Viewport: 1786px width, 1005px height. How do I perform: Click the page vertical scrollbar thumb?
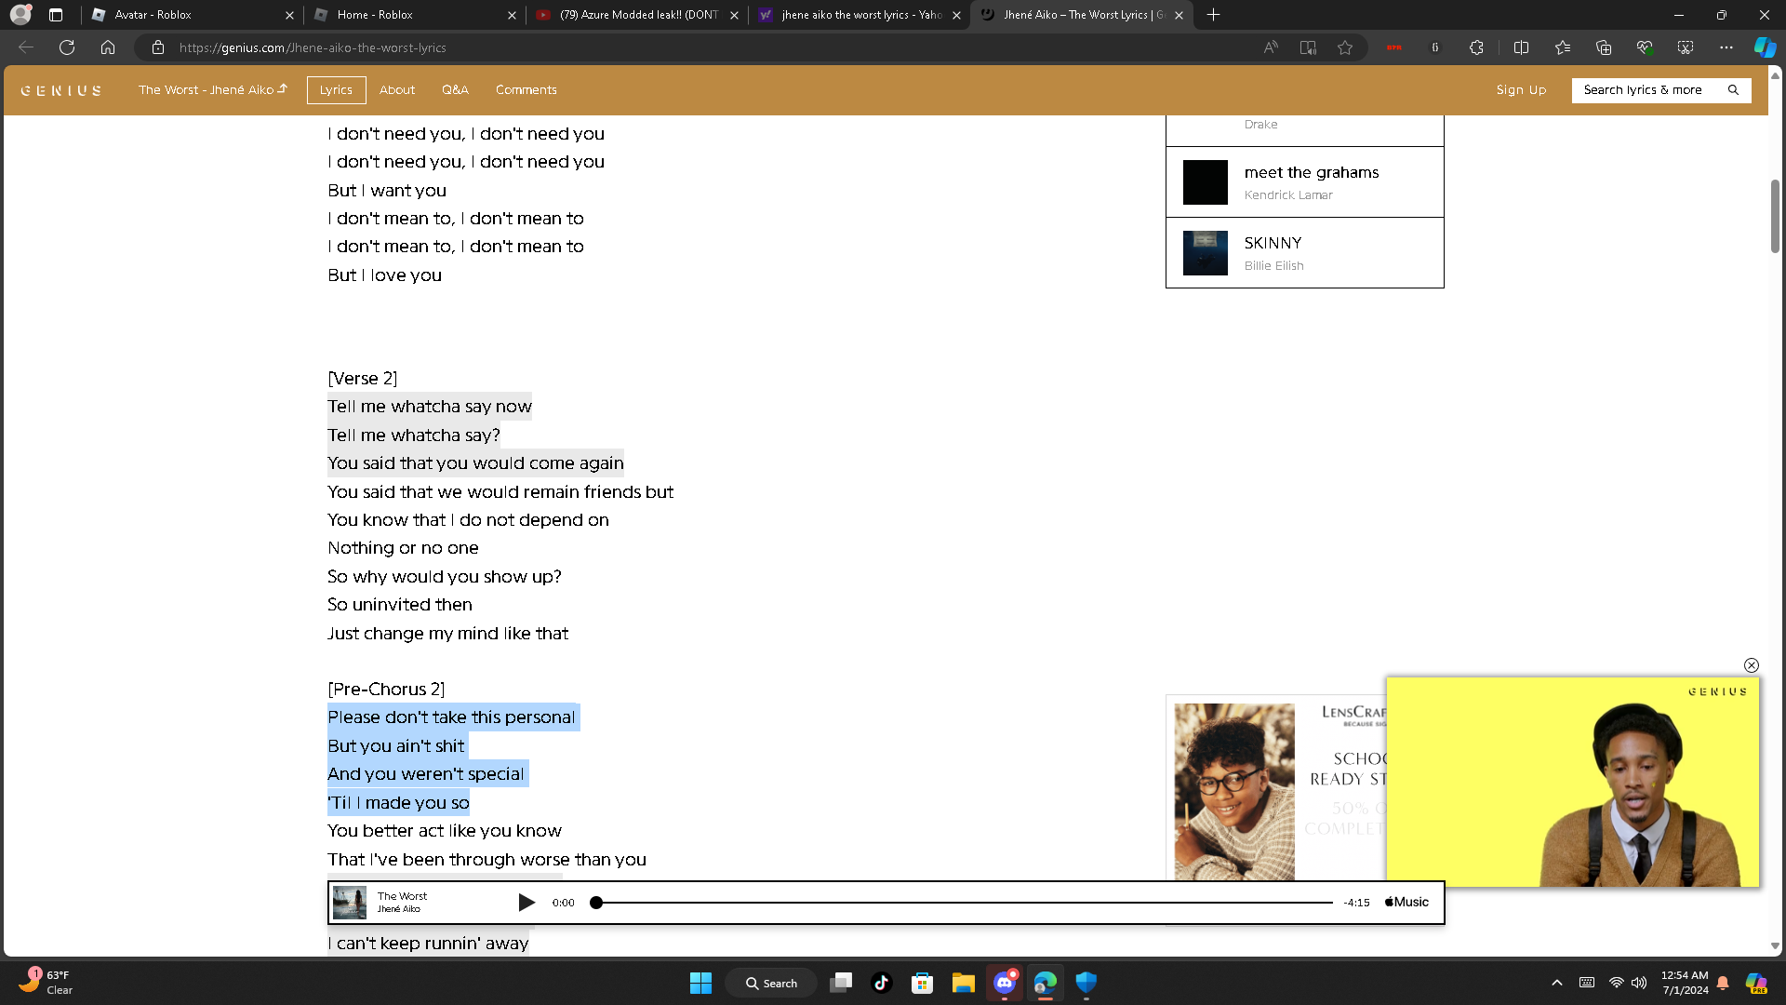coord(1776,216)
